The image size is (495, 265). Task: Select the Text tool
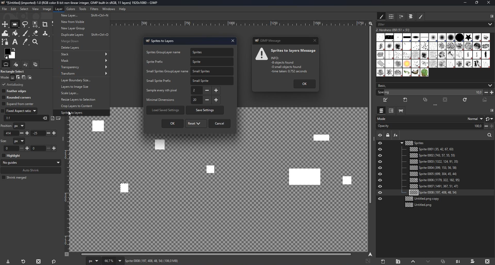pyautogui.click(x=15, y=42)
